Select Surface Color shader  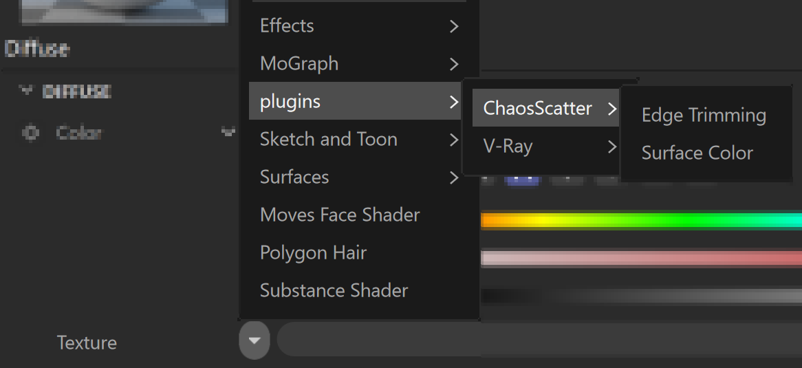[x=697, y=153]
